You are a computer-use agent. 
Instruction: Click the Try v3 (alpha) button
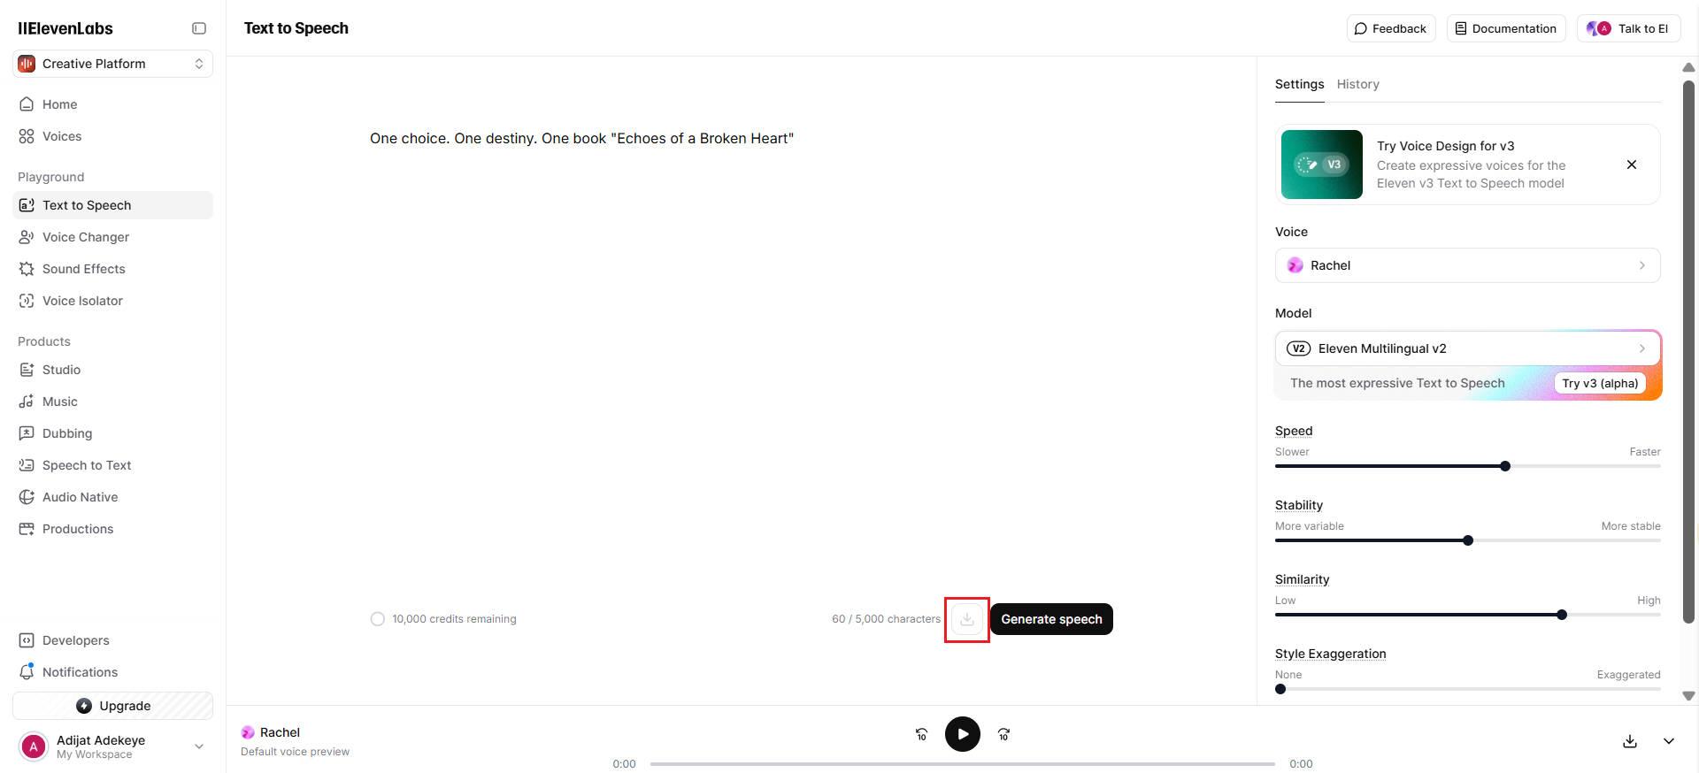(x=1600, y=383)
